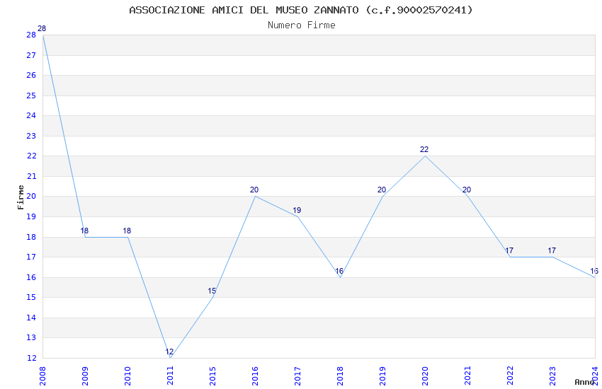This screenshot has width=602, height=389.
Task: Click y-axis tick label 17
Action: coord(31,257)
